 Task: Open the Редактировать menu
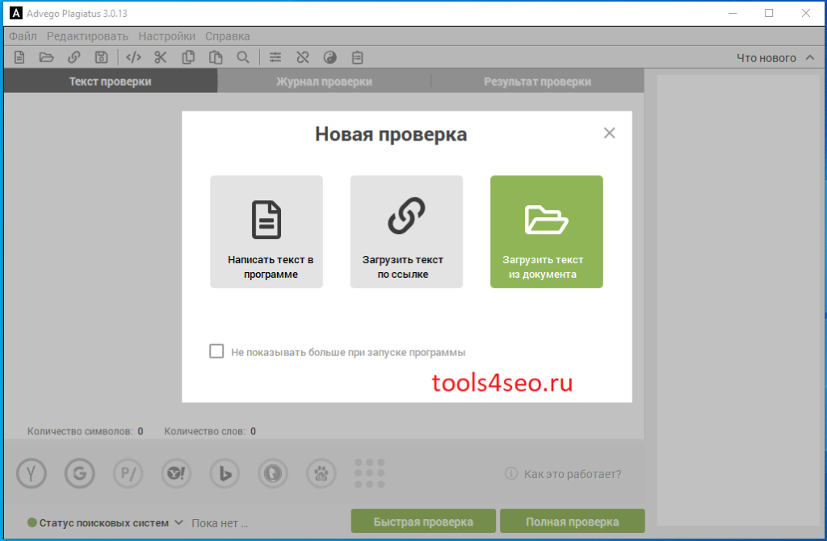[x=87, y=36]
